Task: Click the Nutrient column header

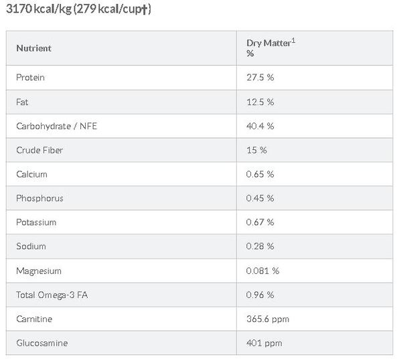Action: pos(33,48)
